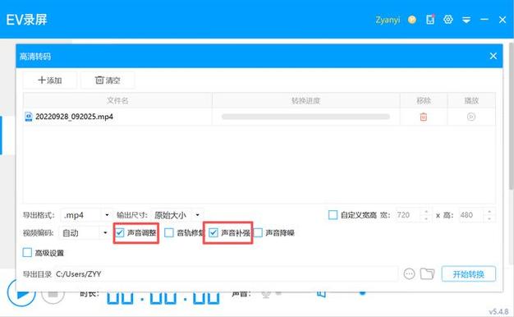Open the collapse-to-mini-mode menu icon
Image resolution: width=514 pixels, height=317 pixels.
pos(466,20)
